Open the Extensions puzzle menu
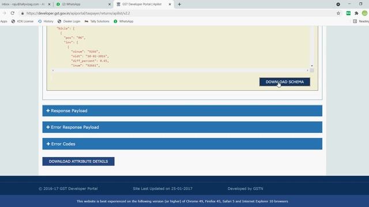The image size is (369, 207). pos(356,13)
